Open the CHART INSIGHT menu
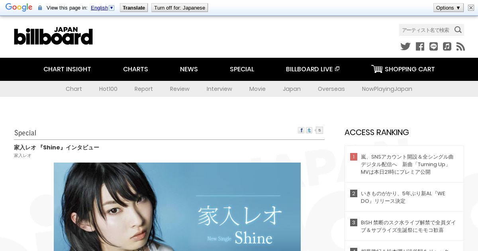The width and height of the screenshot is (478, 251). click(67, 69)
